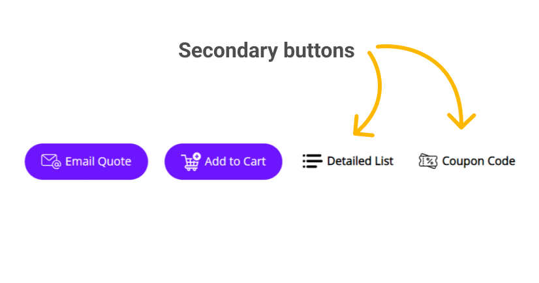Click the bulleted list icon
539x283 pixels.
pos(312,161)
